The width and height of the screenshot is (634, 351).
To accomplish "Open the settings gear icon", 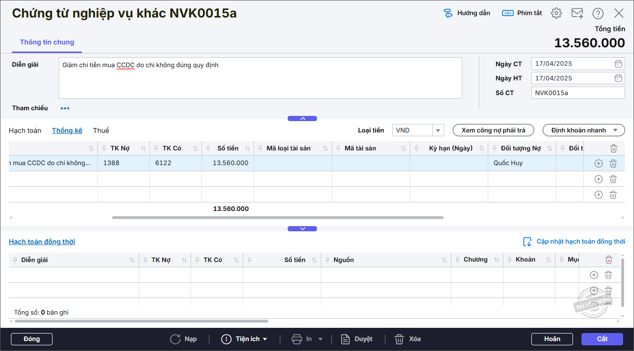I will [x=556, y=13].
